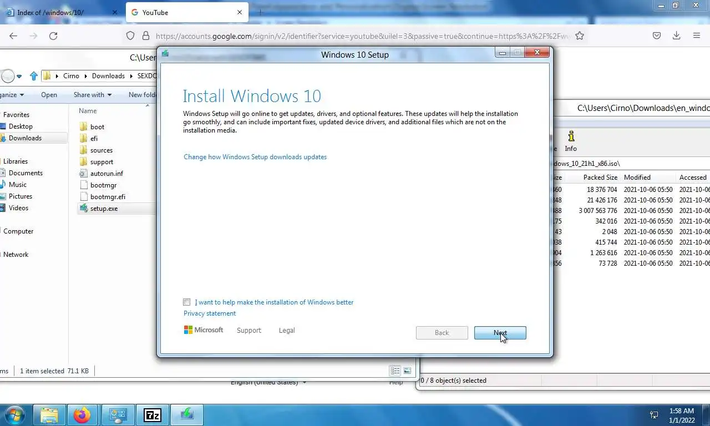Open the Share with dropdown
Screen dimensions: 710x426
pos(92,95)
